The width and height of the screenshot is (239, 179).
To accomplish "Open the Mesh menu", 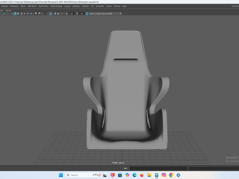I will pyautogui.click(x=23, y=6).
